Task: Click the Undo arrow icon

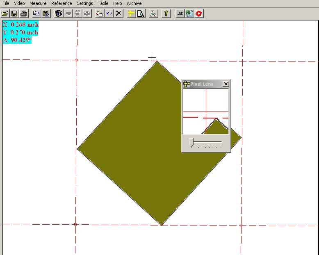Action: point(109,14)
